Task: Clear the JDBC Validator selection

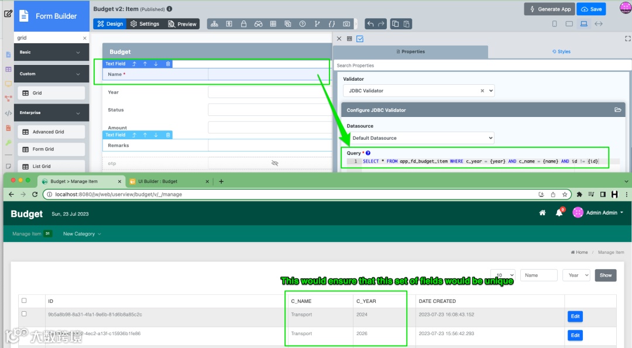Action: pyautogui.click(x=482, y=91)
